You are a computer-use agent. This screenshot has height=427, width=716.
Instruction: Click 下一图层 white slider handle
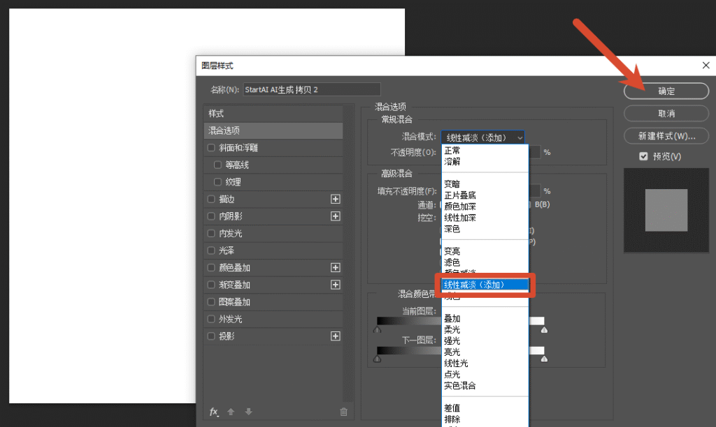click(544, 359)
